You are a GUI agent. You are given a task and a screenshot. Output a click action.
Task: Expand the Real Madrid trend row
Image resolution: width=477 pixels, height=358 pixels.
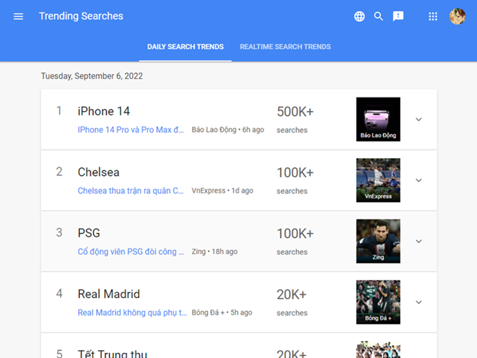(418, 302)
